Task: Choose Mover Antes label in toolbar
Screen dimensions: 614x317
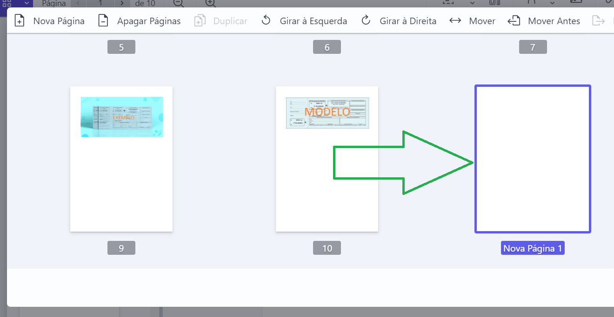Action: click(x=554, y=21)
